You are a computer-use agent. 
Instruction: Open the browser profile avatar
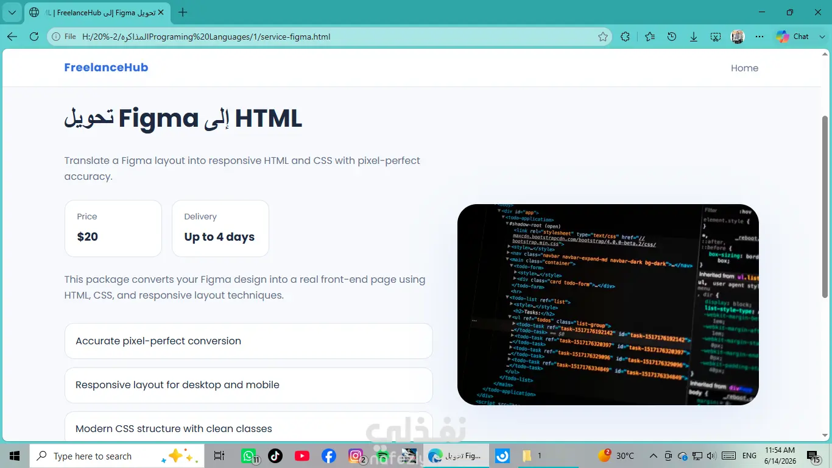pos(738,37)
